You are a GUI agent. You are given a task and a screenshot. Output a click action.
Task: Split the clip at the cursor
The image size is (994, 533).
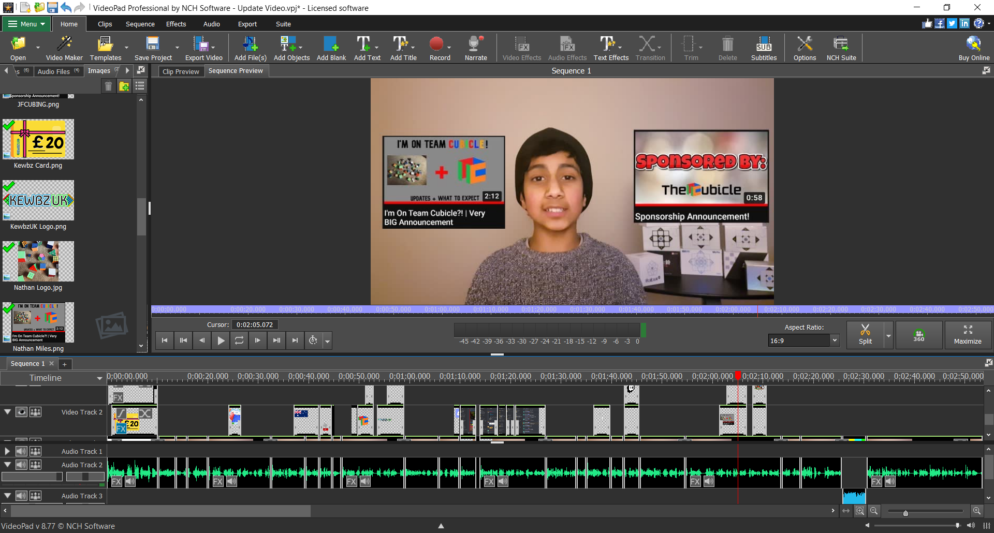pos(865,335)
